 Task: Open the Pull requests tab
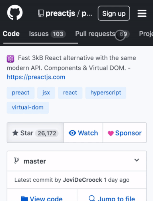click(102, 34)
